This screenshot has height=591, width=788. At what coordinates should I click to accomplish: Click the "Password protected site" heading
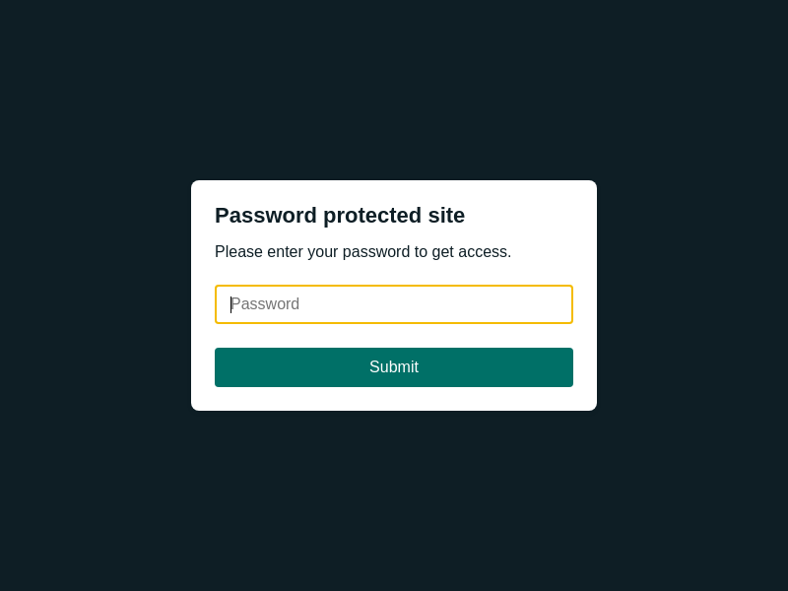340,216
